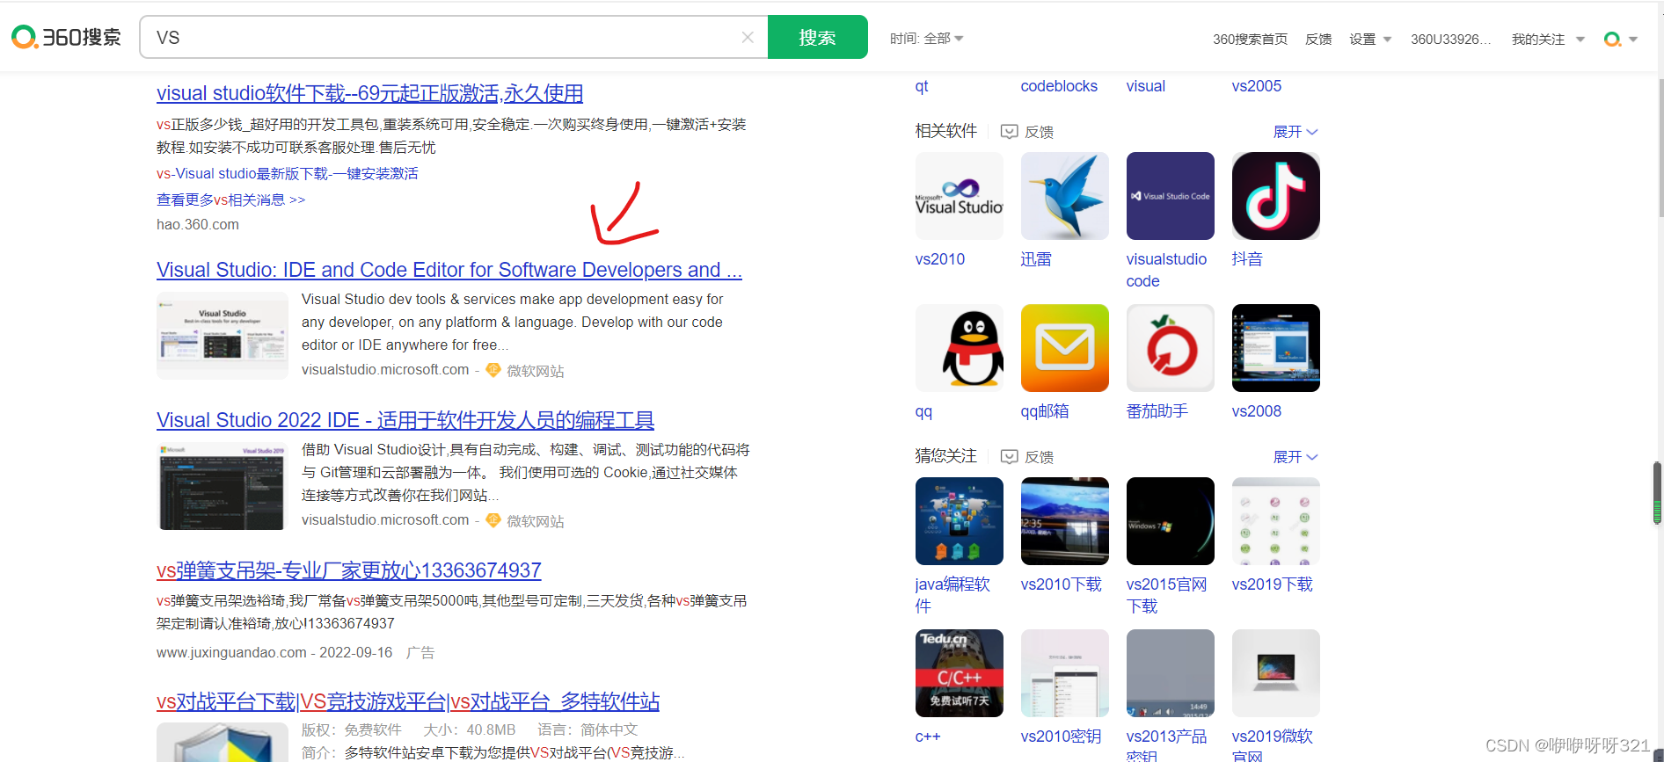Click the c++ Tedu.cn thumbnail
This screenshot has height=762, width=1664.
[959, 673]
